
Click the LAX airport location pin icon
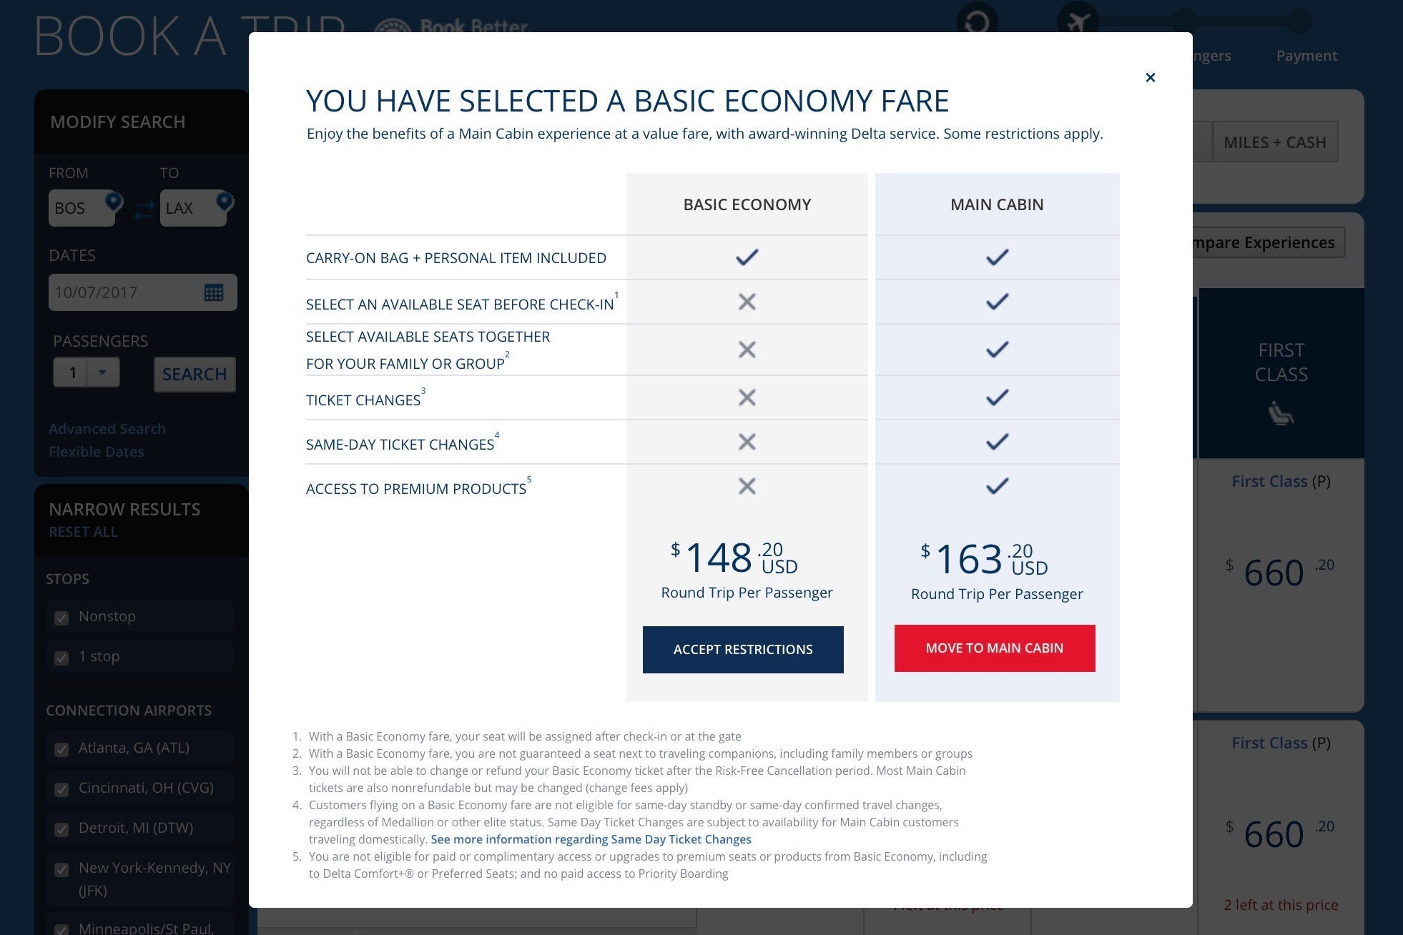point(225,202)
